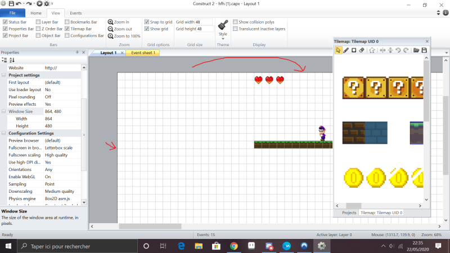Select the question block tile

pyautogui.click(x=353, y=88)
